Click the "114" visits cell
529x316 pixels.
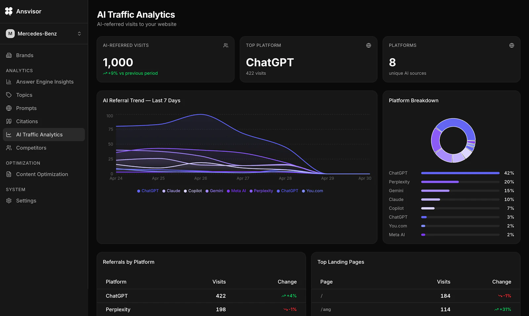445,309
